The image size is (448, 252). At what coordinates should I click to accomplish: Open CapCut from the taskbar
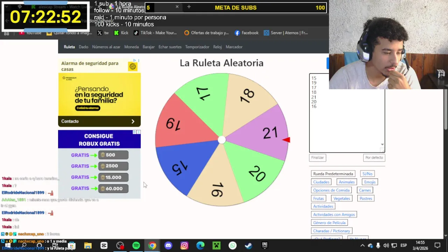tap(104, 246)
